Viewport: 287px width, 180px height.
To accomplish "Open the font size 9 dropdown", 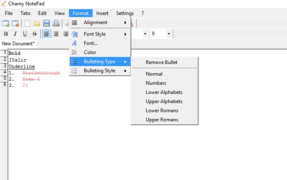I will 169,34.
